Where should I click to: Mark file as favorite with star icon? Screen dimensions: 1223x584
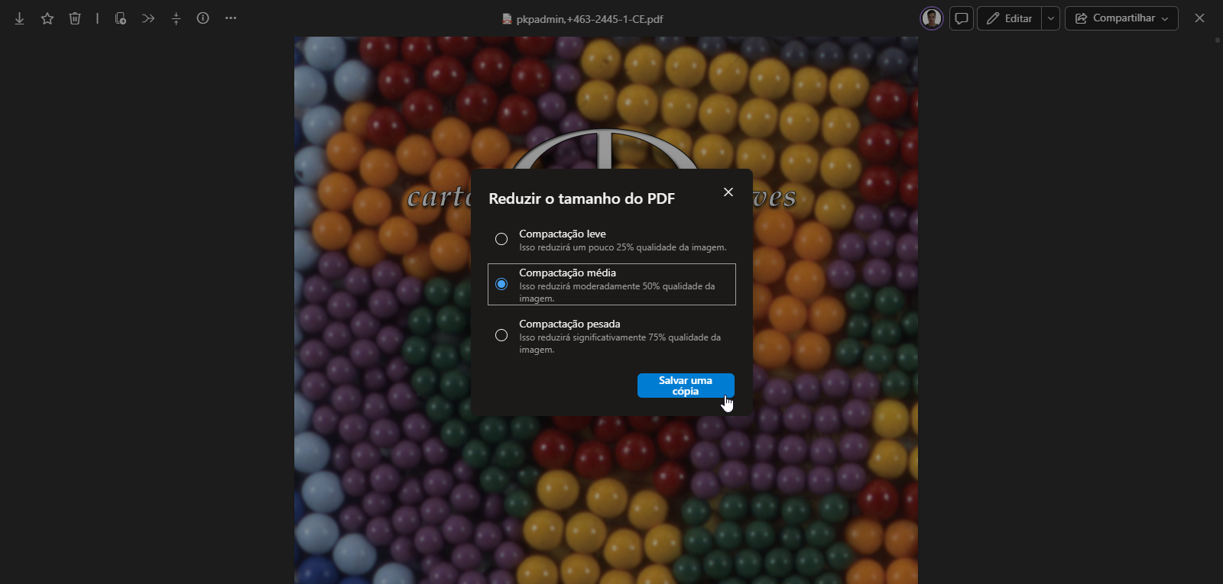[x=47, y=18]
